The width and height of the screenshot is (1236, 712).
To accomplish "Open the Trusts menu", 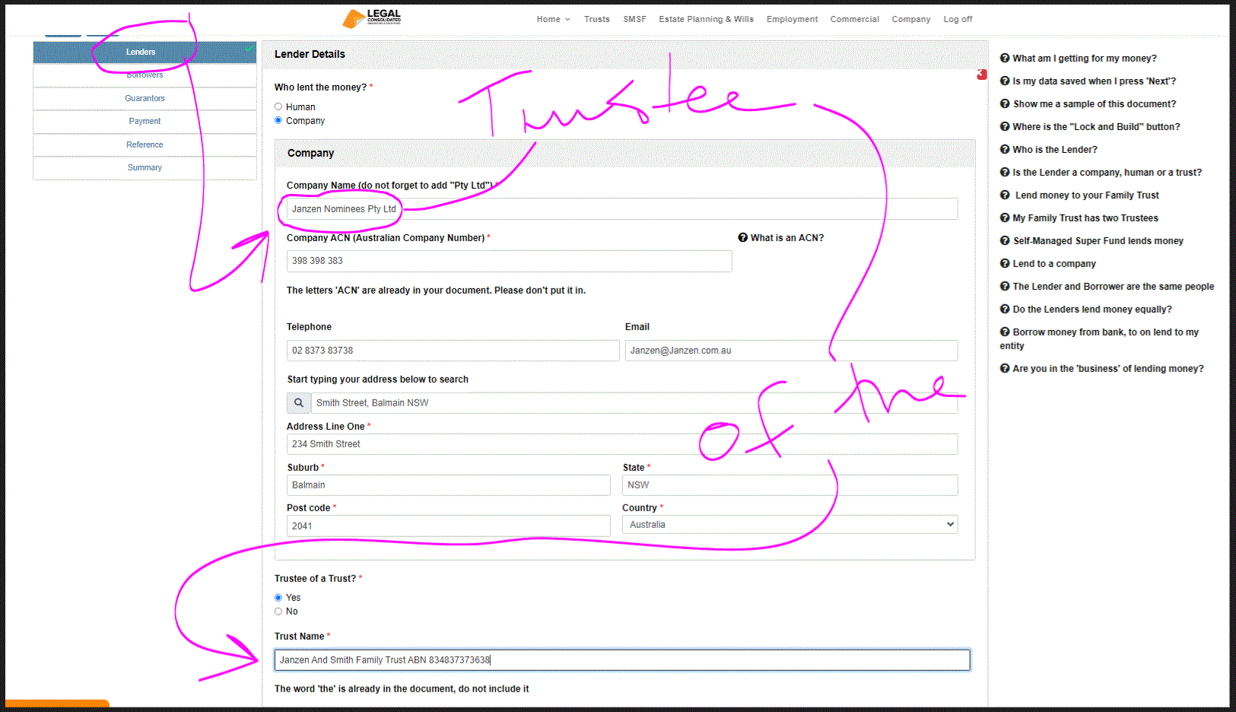I will click(597, 20).
